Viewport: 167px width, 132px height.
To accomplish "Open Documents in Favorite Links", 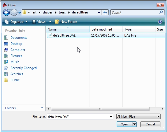I will (19, 38).
